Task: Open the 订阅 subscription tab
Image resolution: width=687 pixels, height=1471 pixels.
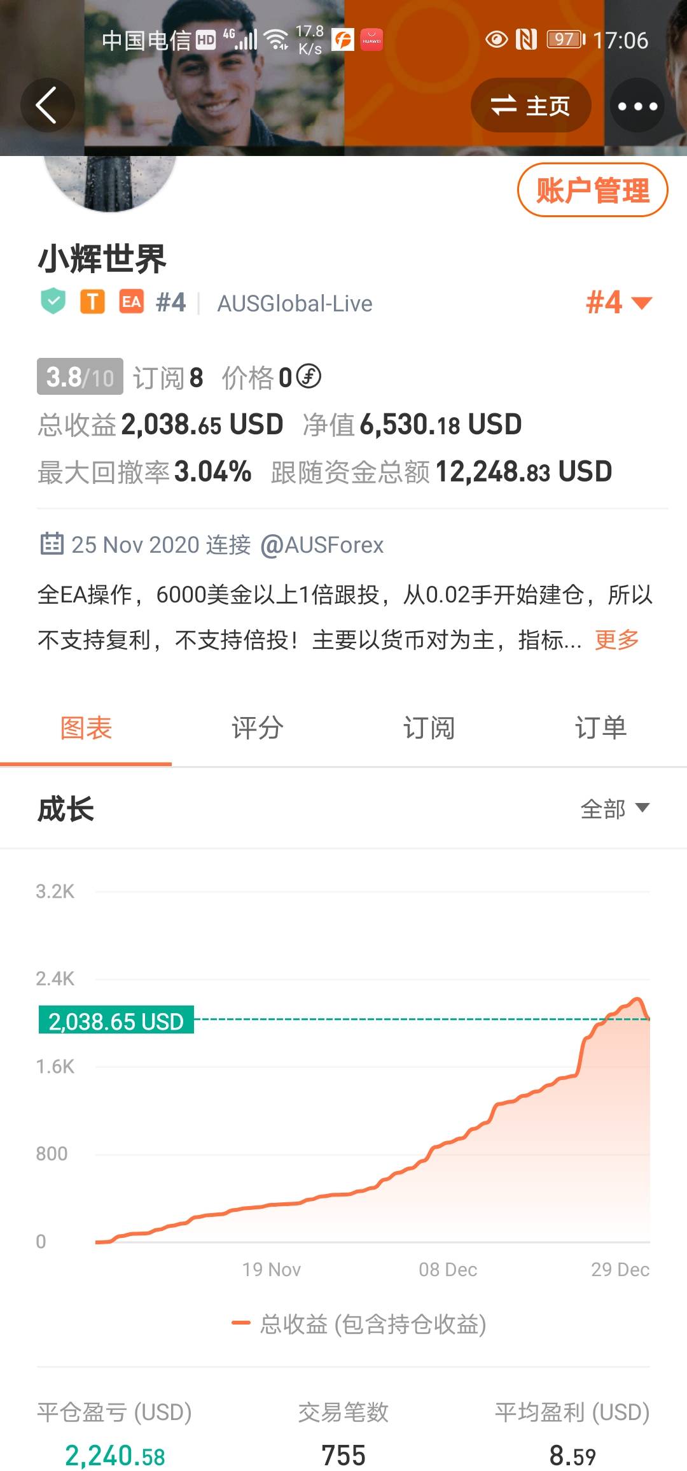Action: (x=429, y=728)
